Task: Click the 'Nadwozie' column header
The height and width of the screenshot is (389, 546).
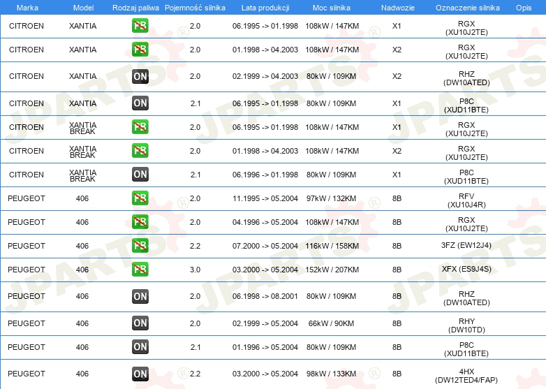Action: [x=398, y=8]
